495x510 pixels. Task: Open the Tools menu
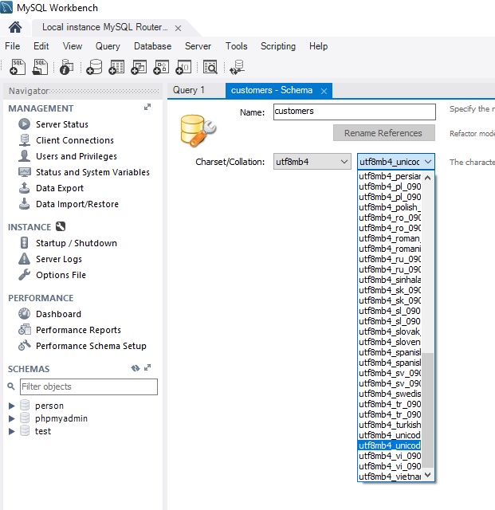pyautogui.click(x=236, y=46)
